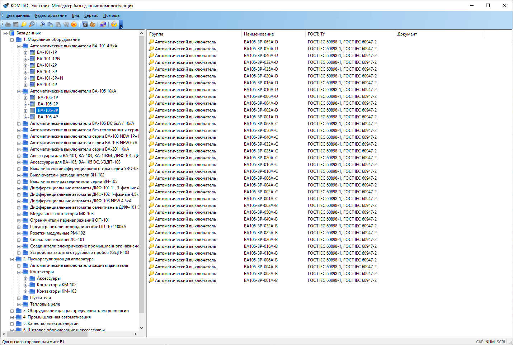Select the ВА-105-4Р tree item
This screenshot has width=513, height=345.
coord(48,117)
